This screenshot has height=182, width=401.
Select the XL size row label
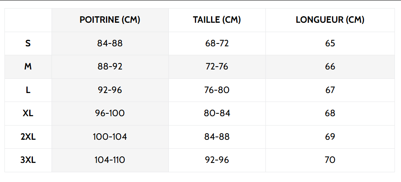click(28, 113)
